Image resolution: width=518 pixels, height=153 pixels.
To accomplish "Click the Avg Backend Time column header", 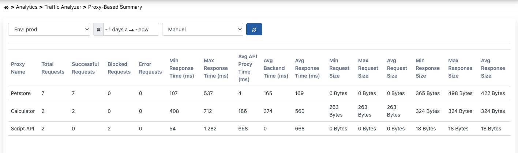I will (x=276, y=68).
